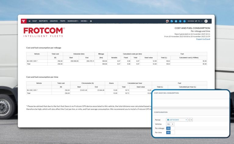Click BA X08 X 001 in time table
This screenshot has width=234, height=144.
click(32, 90)
